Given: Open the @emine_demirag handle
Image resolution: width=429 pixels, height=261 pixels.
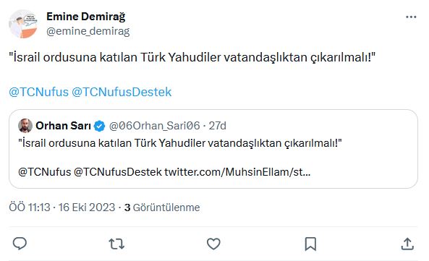Looking at the screenshot, I should (x=88, y=31).
